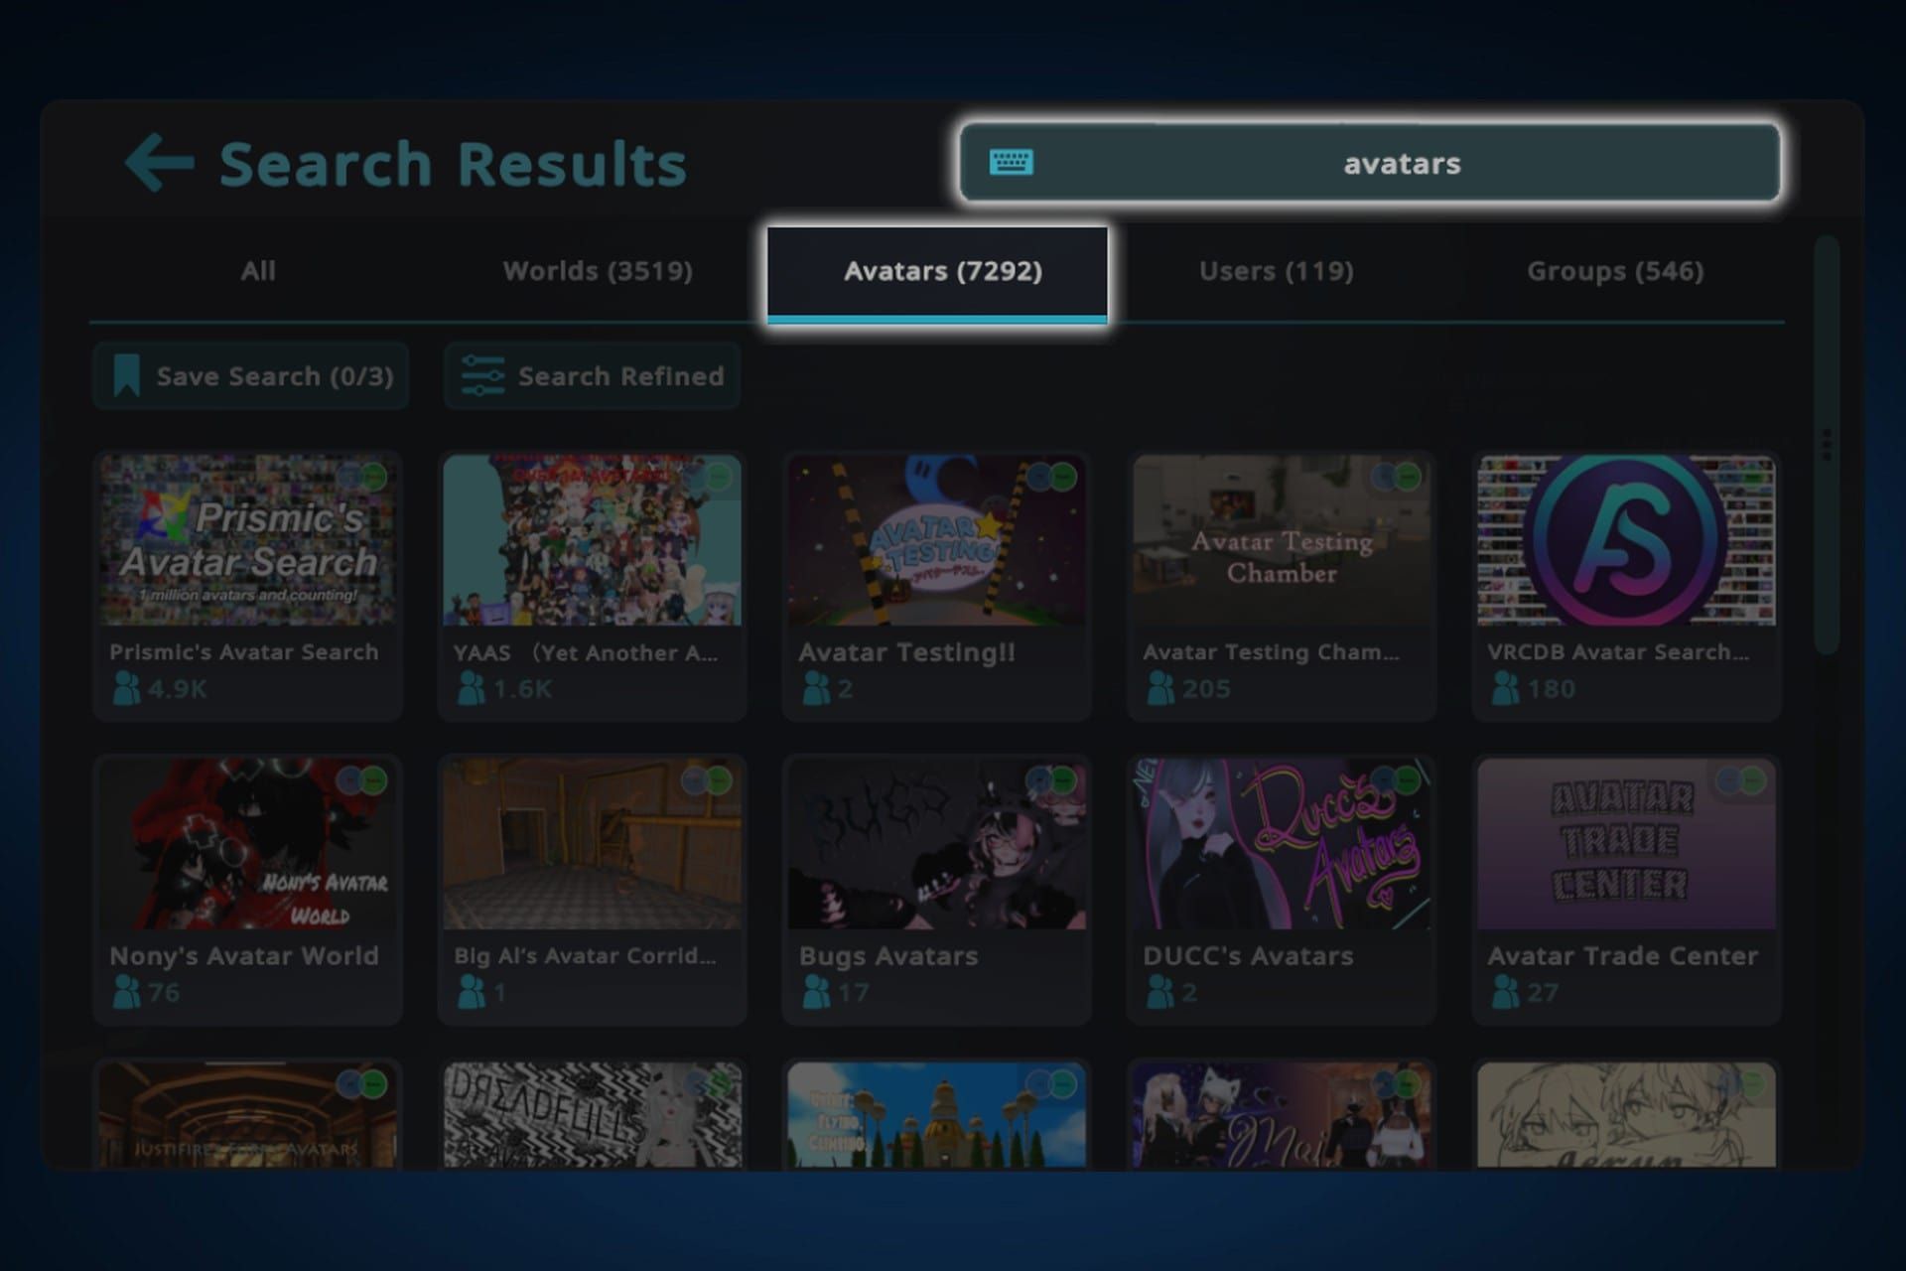Click the back arrow beside Search Results
The width and height of the screenshot is (1906, 1271).
coord(159,163)
